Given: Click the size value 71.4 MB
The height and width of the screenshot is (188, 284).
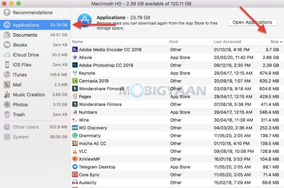Looking at the screenshot, I should [x=271, y=175].
